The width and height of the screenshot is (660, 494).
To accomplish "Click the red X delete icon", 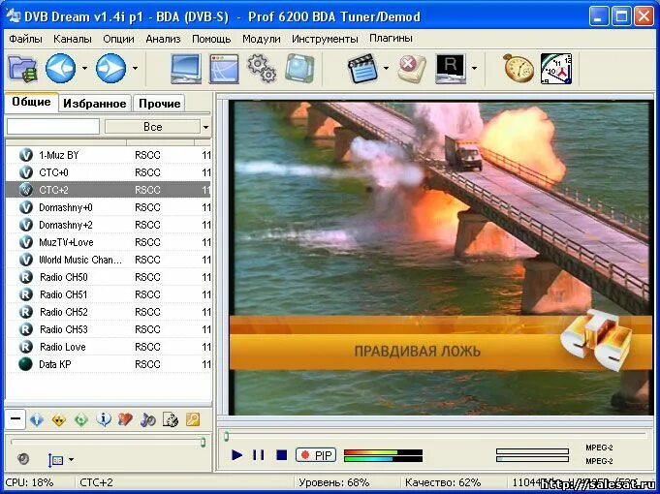I will click(411, 68).
